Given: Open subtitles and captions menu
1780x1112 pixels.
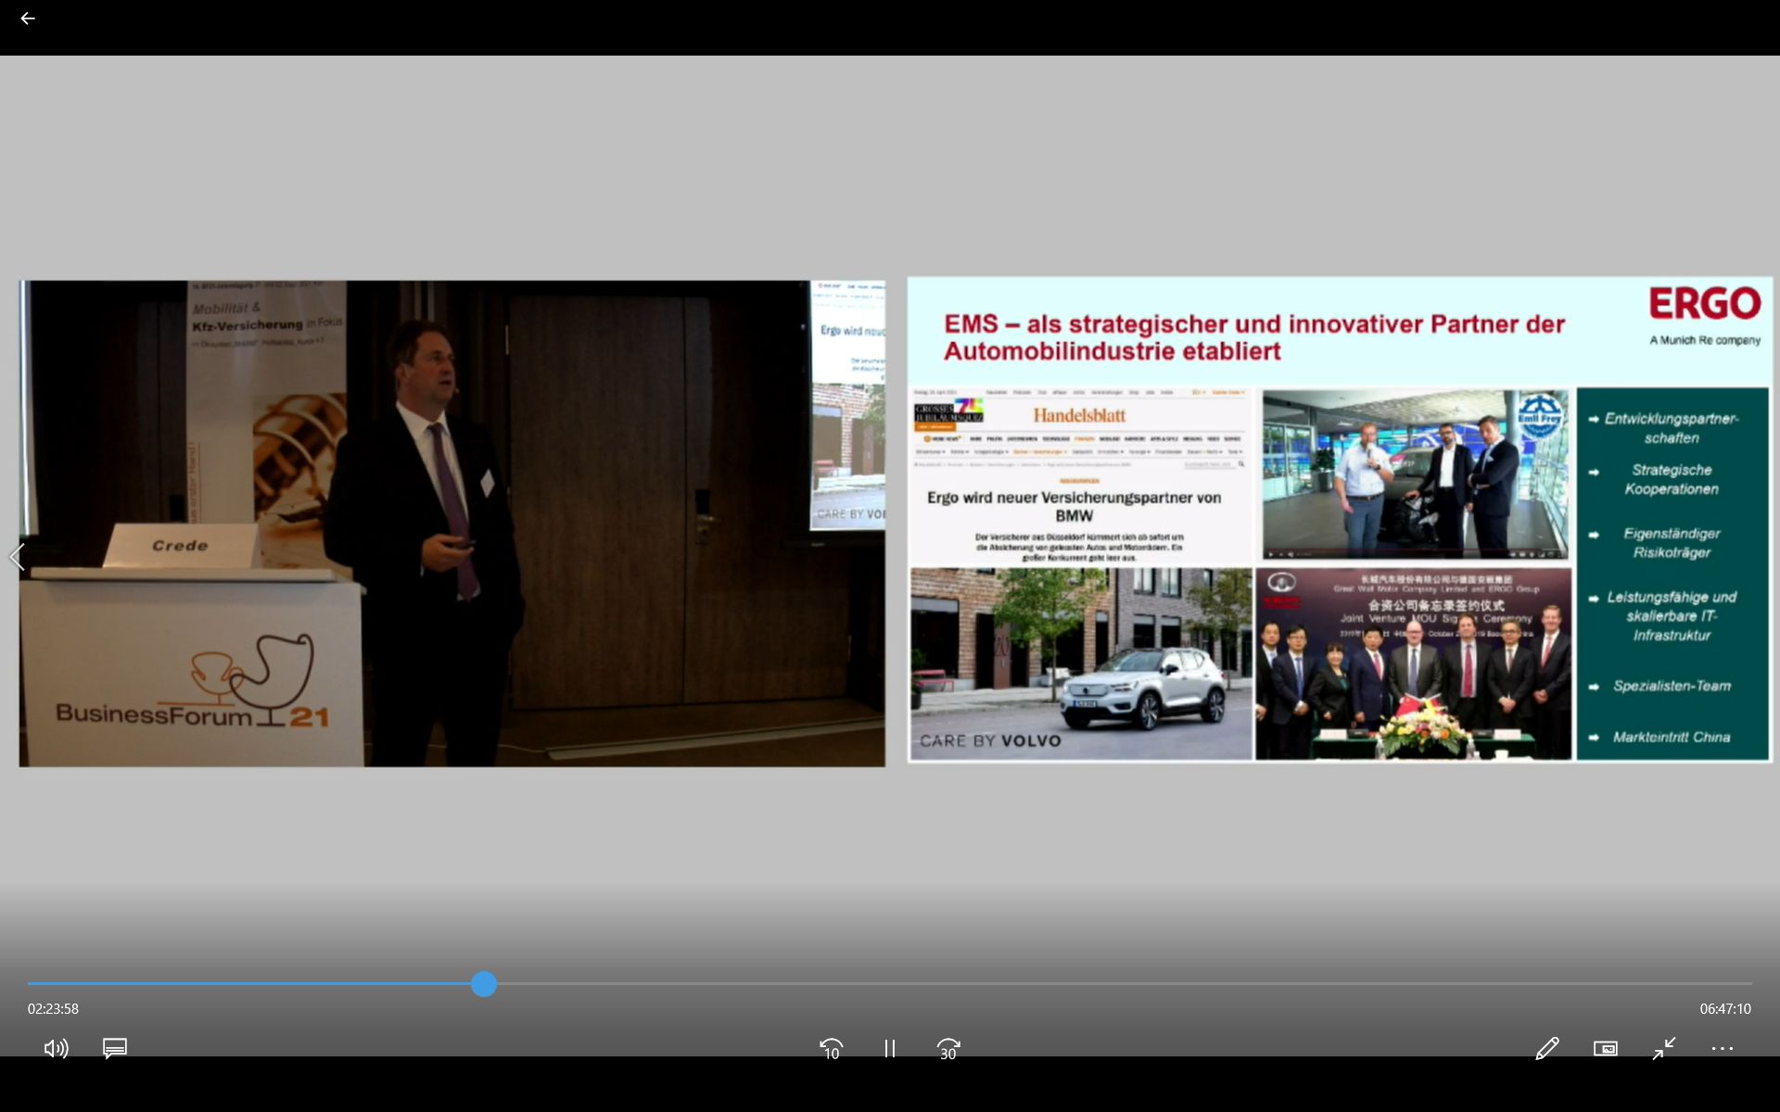Looking at the screenshot, I should coord(115,1048).
